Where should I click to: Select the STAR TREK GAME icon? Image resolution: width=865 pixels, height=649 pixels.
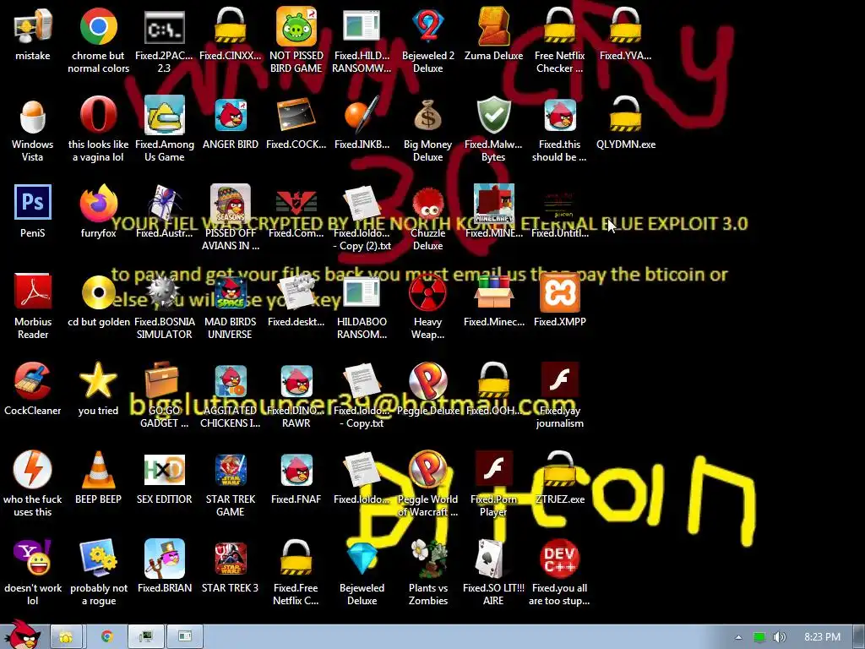(231, 470)
